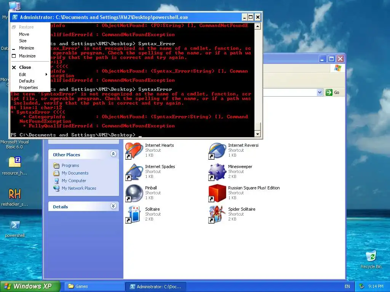This screenshot has width=390, height=292.
Task: Click the Go button in Games window
Action: pyautogui.click(x=333, y=92)
